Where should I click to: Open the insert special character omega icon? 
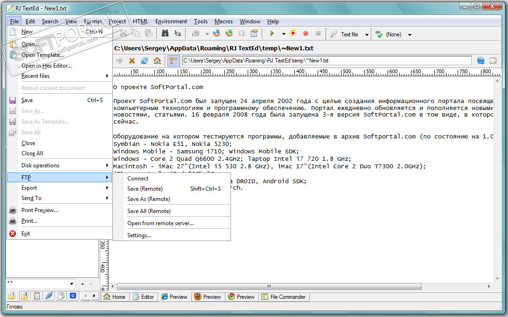tap(241, 34)
